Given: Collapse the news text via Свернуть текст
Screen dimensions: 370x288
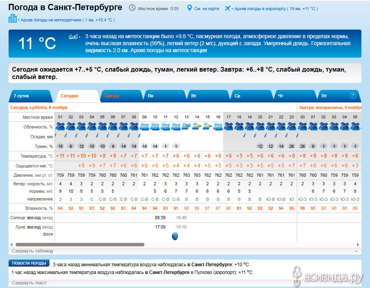Looking at the screenshot, I should [29, 283].
